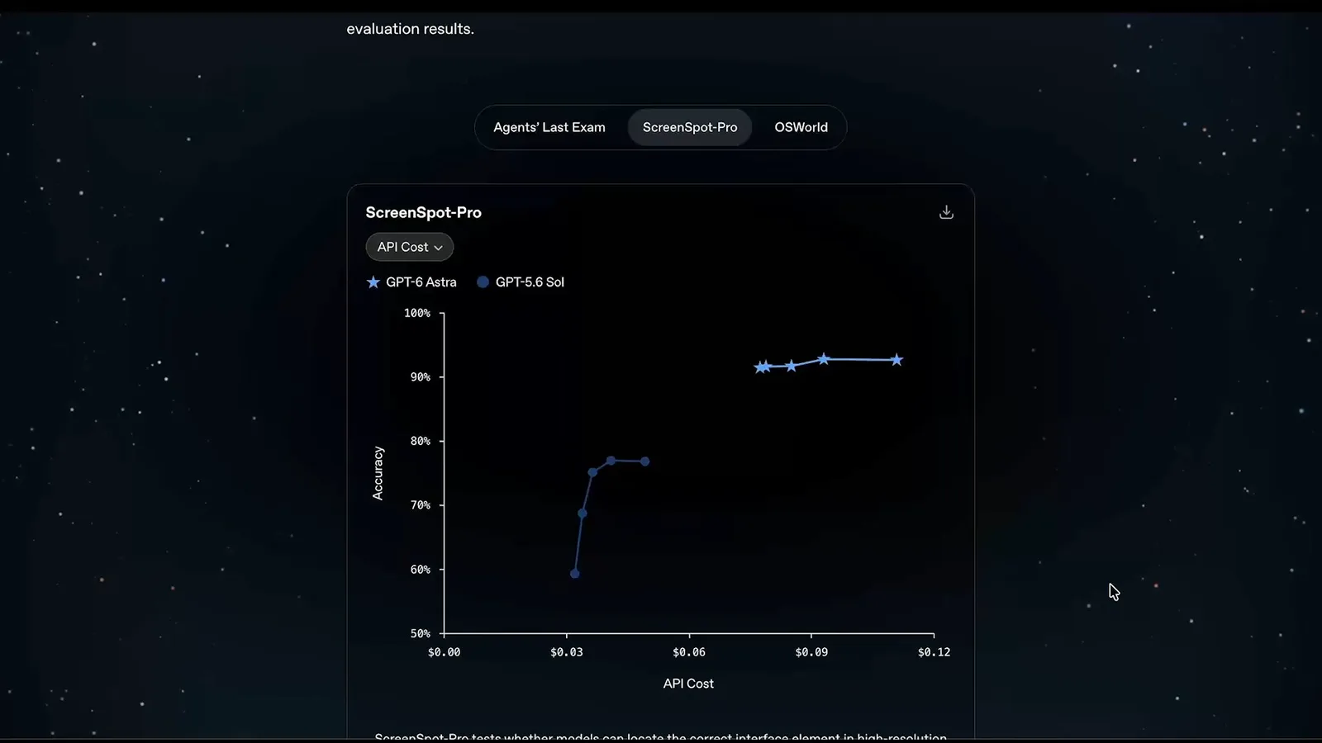The width and height of the screenshot is (1322, 743).
Task: Click the ScreenSpot-Pro chart title
Action: (x=424, y=212)
